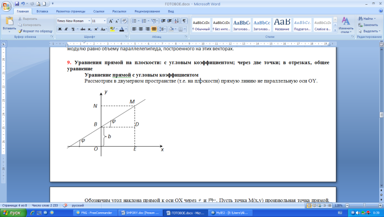Switch to SHPORY.doc taskbar window
Viewport: 384px width, 217px height.
coord(141,213)
